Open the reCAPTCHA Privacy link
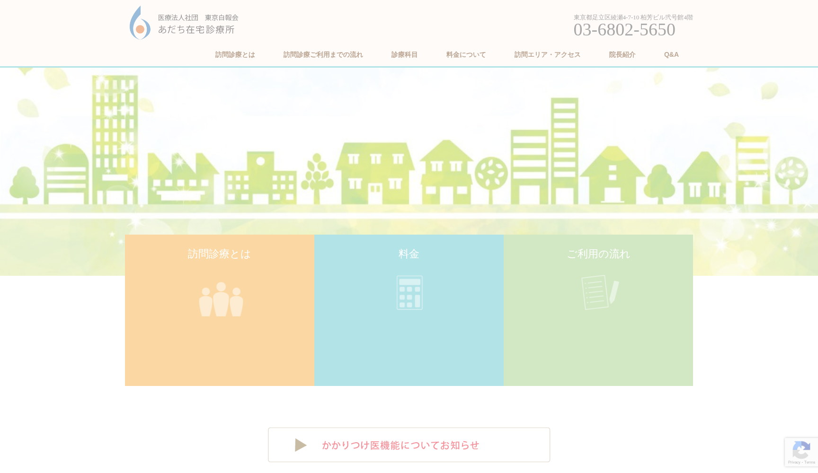The height and width of the screenshot is (473, 818). (x=794, y=462)
